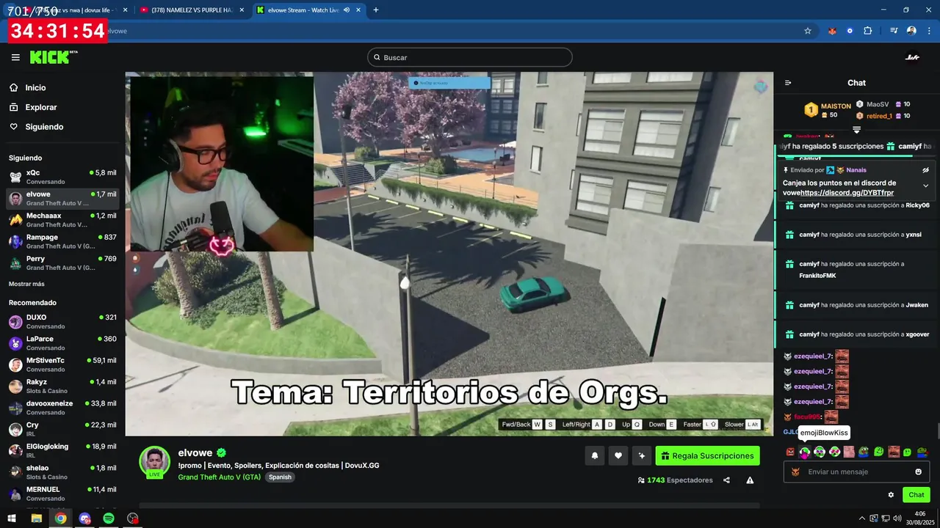Report the stream with warning icon

[750, 480]
